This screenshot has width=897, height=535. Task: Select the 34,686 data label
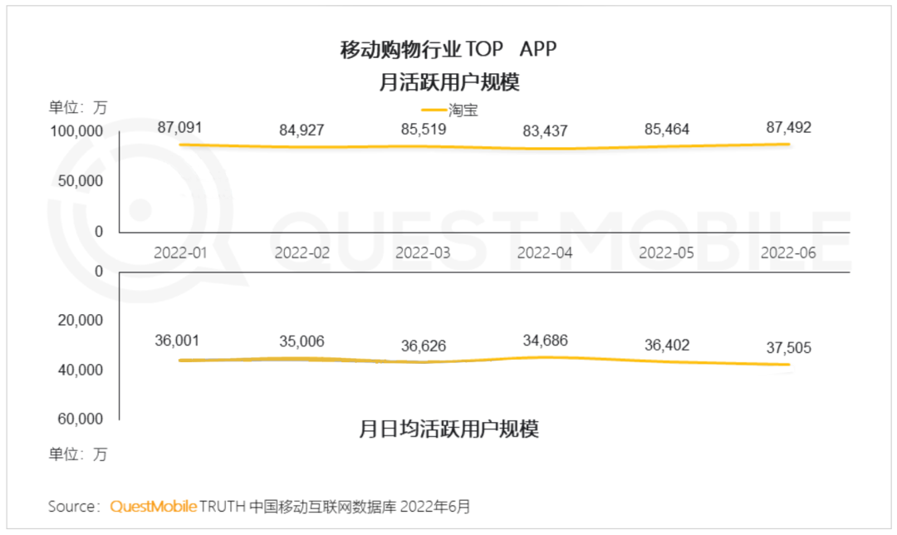(x=545, y=341)
